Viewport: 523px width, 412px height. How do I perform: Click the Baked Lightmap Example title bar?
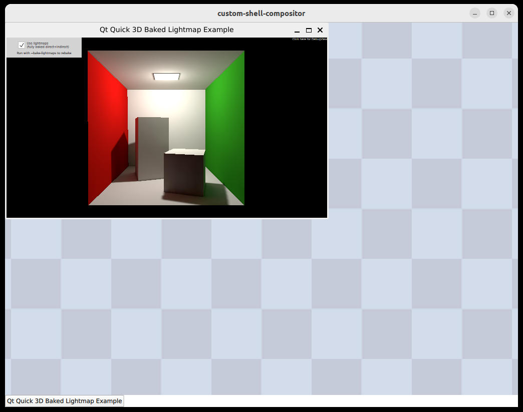coord(166,30)
